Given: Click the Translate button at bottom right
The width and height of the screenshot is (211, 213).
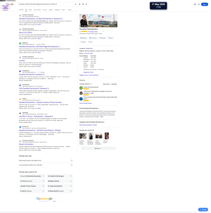Looking at the screenshot, I should pos(203,210).
